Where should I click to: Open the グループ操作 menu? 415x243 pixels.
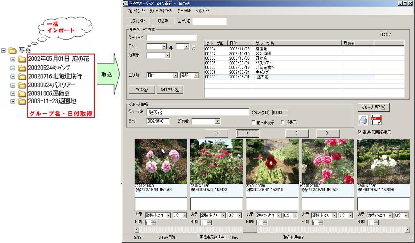pos(161,11)
